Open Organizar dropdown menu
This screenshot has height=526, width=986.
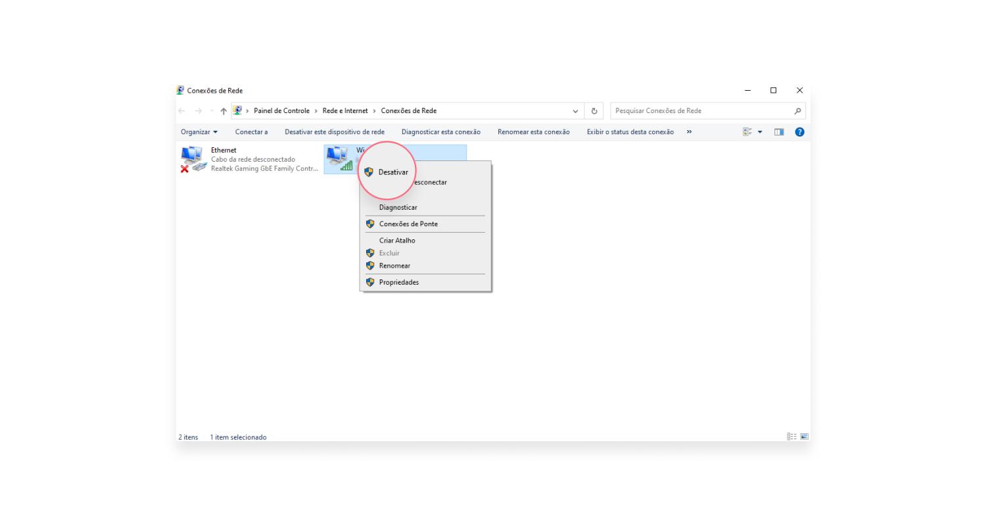[199, 131]
